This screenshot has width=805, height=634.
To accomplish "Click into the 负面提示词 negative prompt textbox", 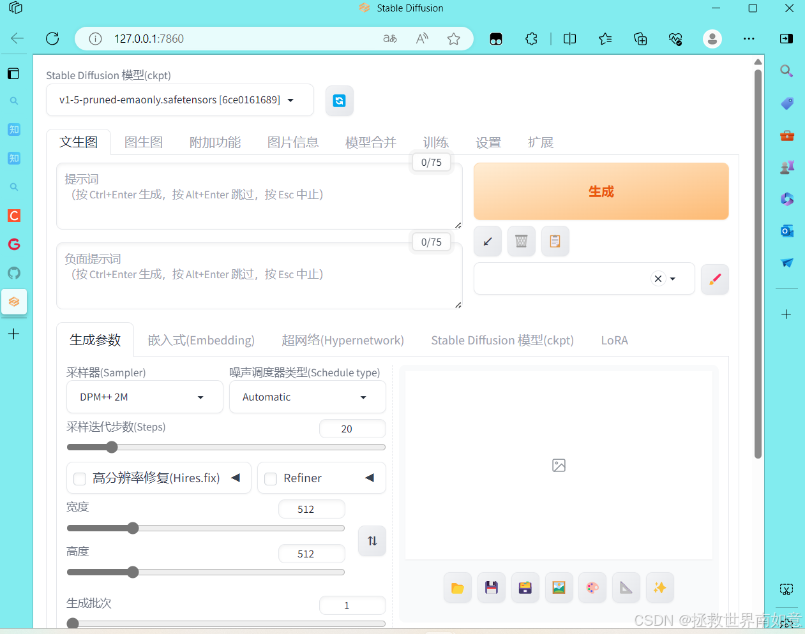I will point(259,276).
